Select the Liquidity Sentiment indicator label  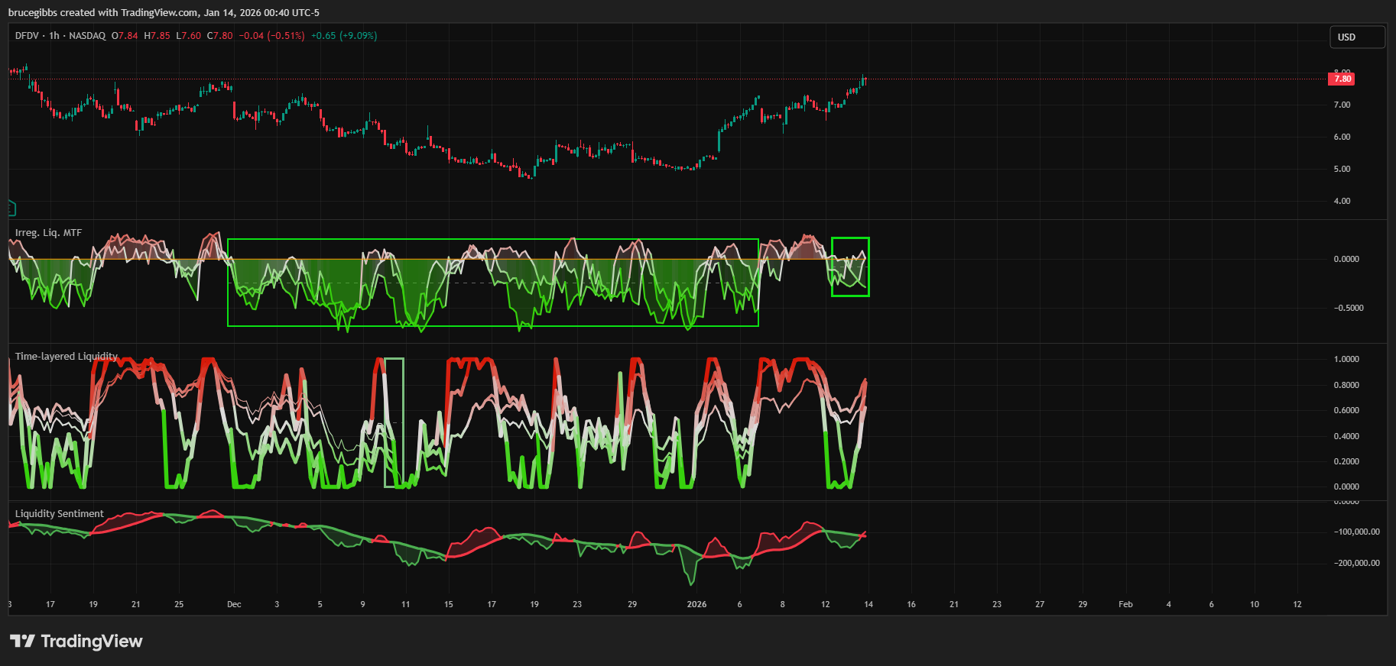[x=60, y=514]
